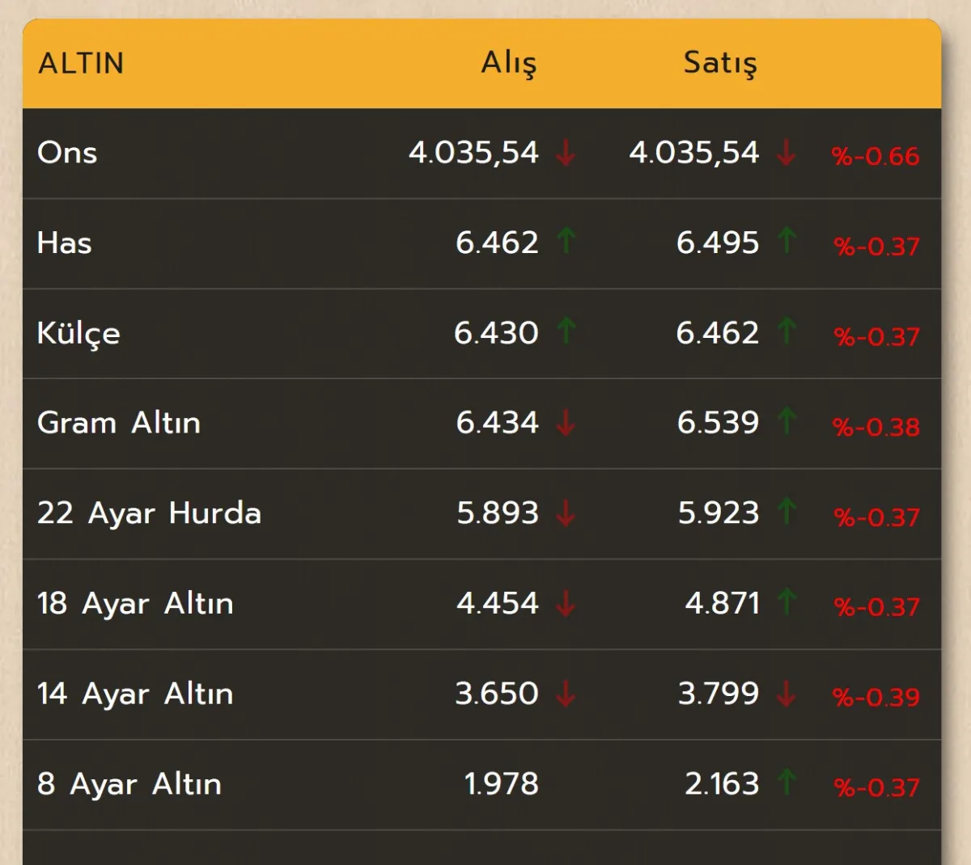
Task: Click the green up arrow next to 8 Ayar Altın Satış
Action: [786, 783]
